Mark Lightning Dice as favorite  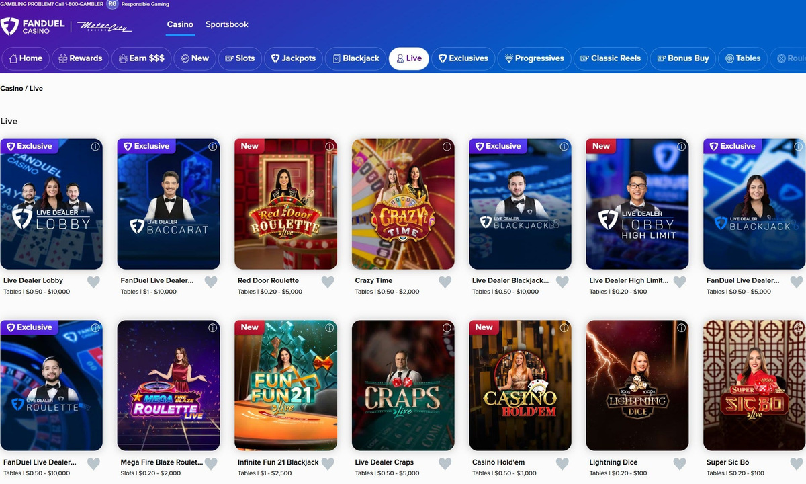point(679,464)
